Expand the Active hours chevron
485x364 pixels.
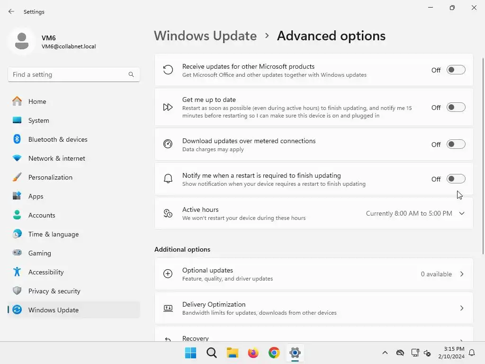coord(462,213)
